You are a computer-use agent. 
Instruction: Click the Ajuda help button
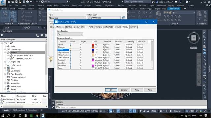150,90
